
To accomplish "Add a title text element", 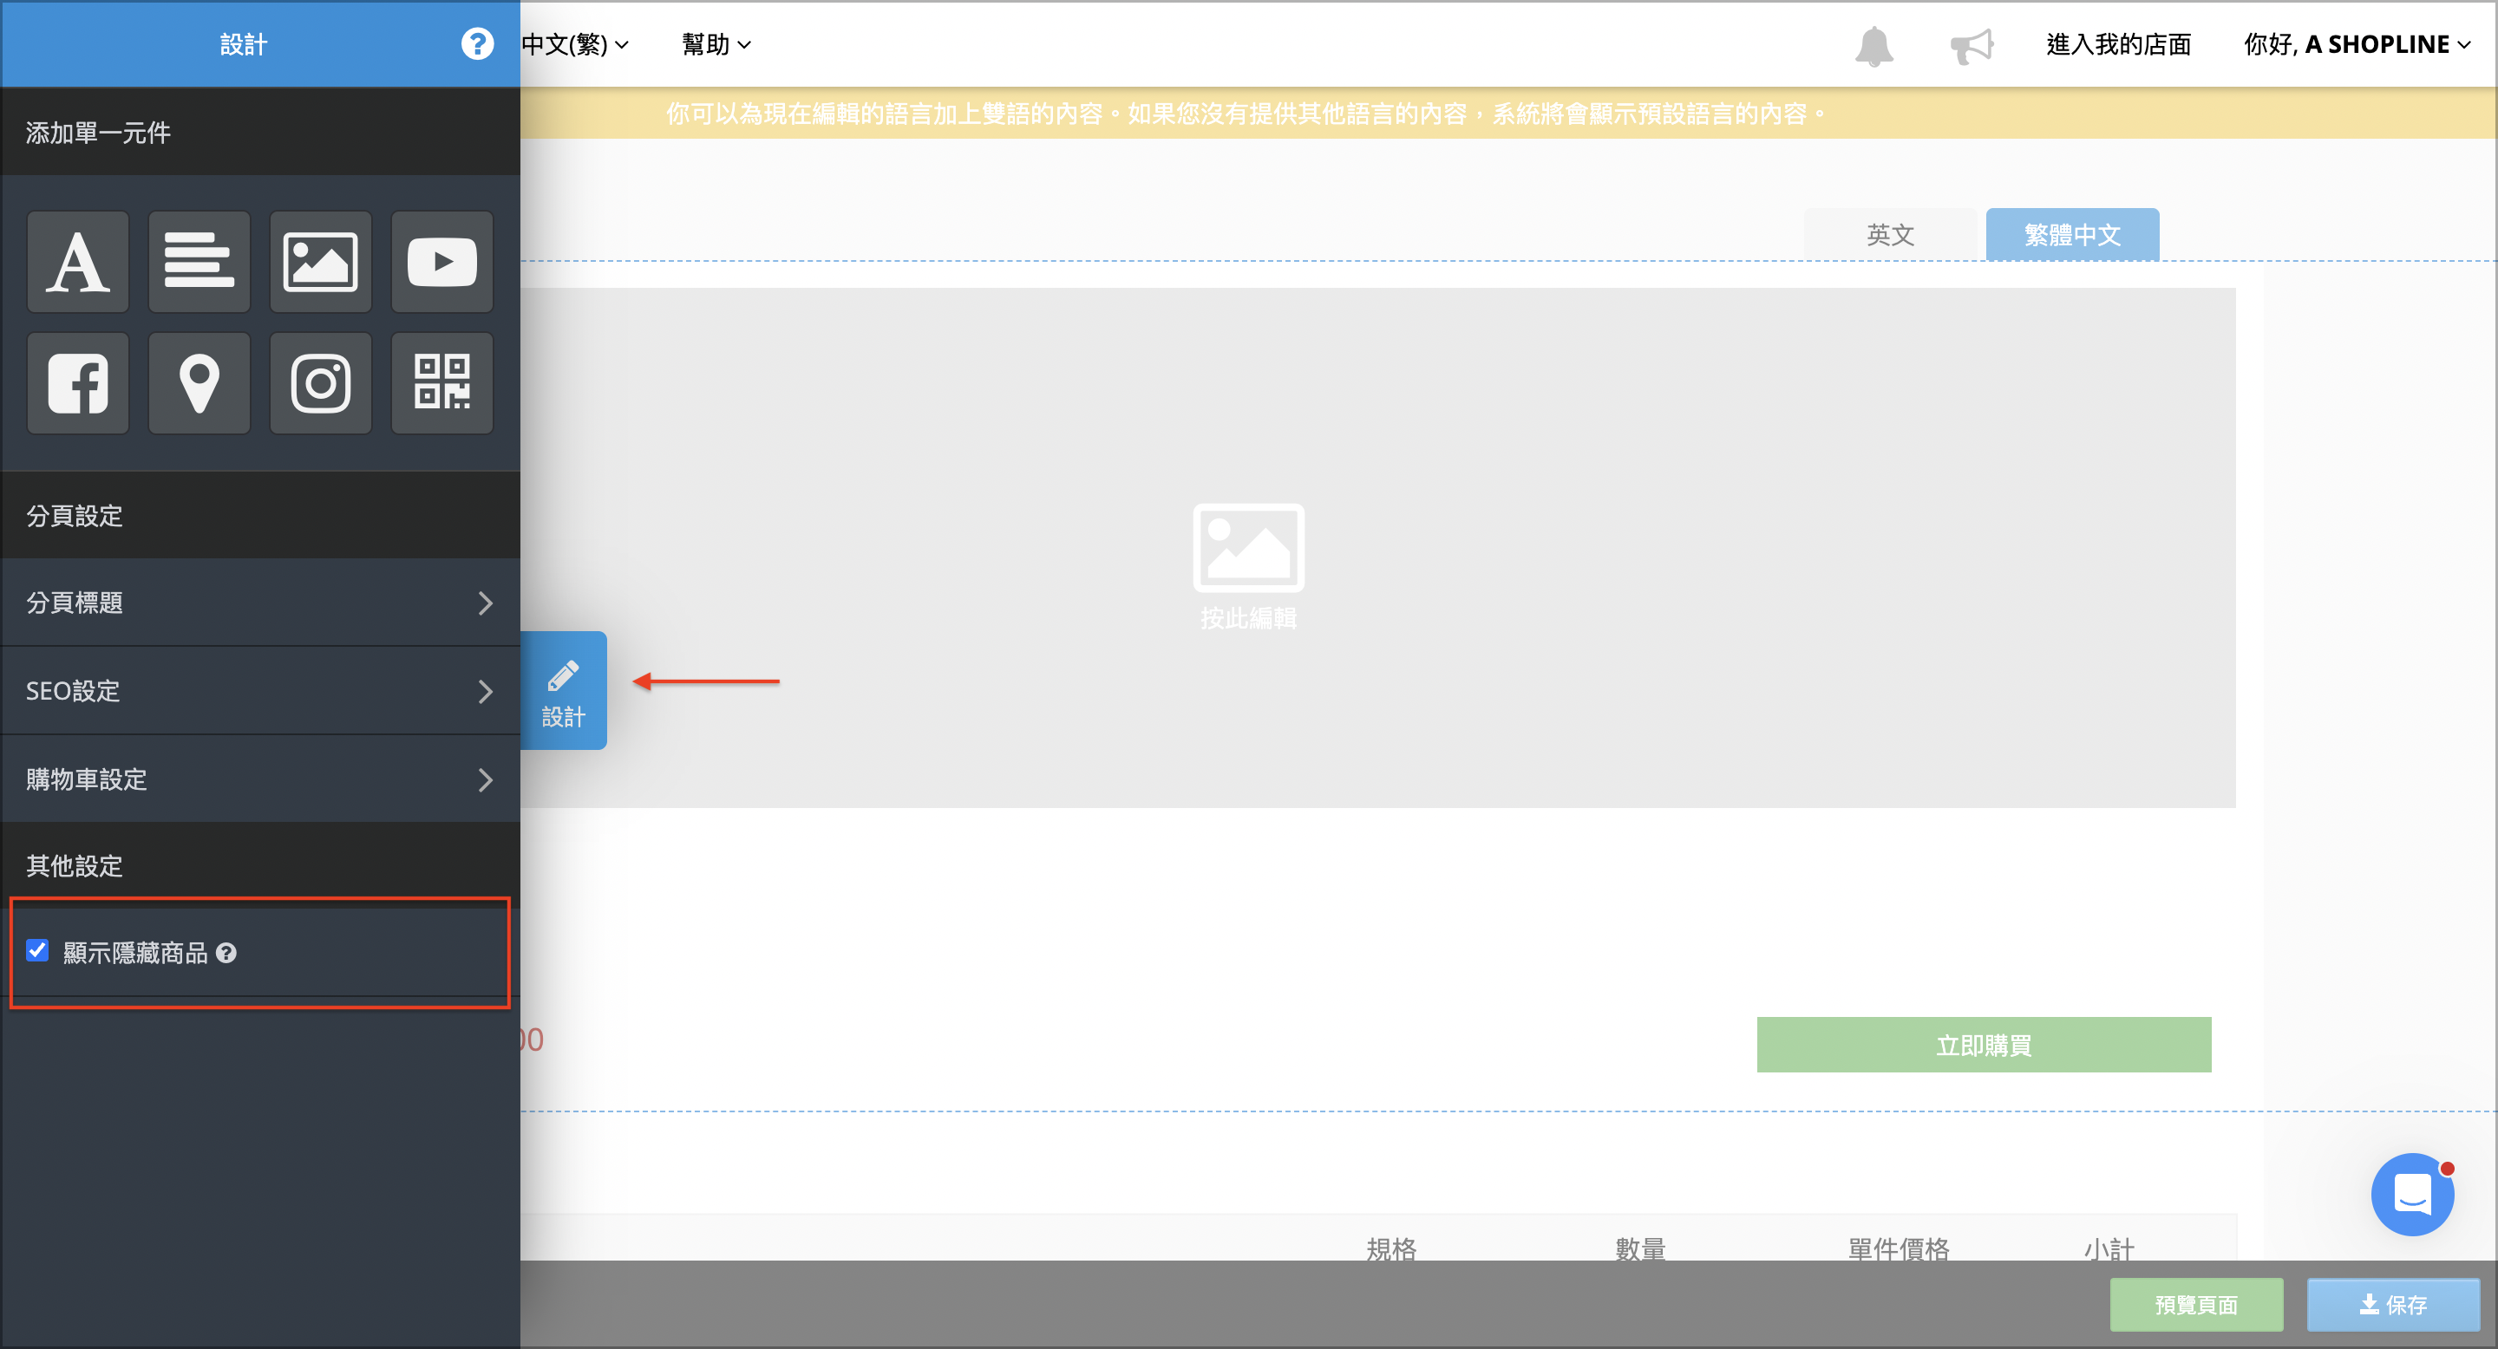I will coord(77,262).
